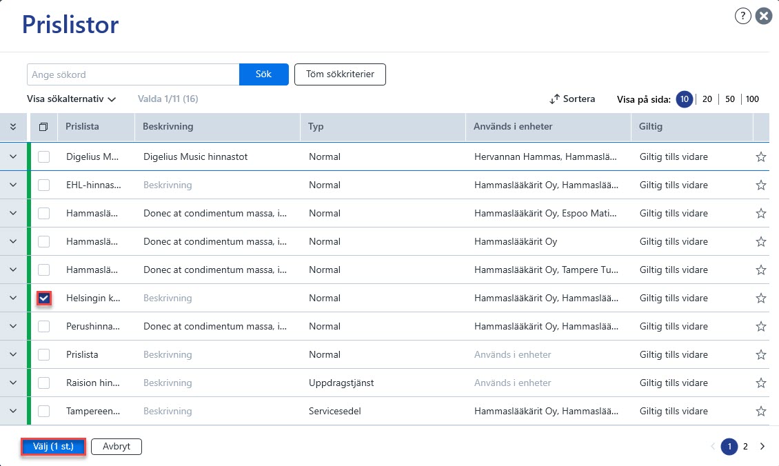
Task: Check the EHL-hinnasto row checkbox
Action: pyautogui.click(x=43, y=185)
